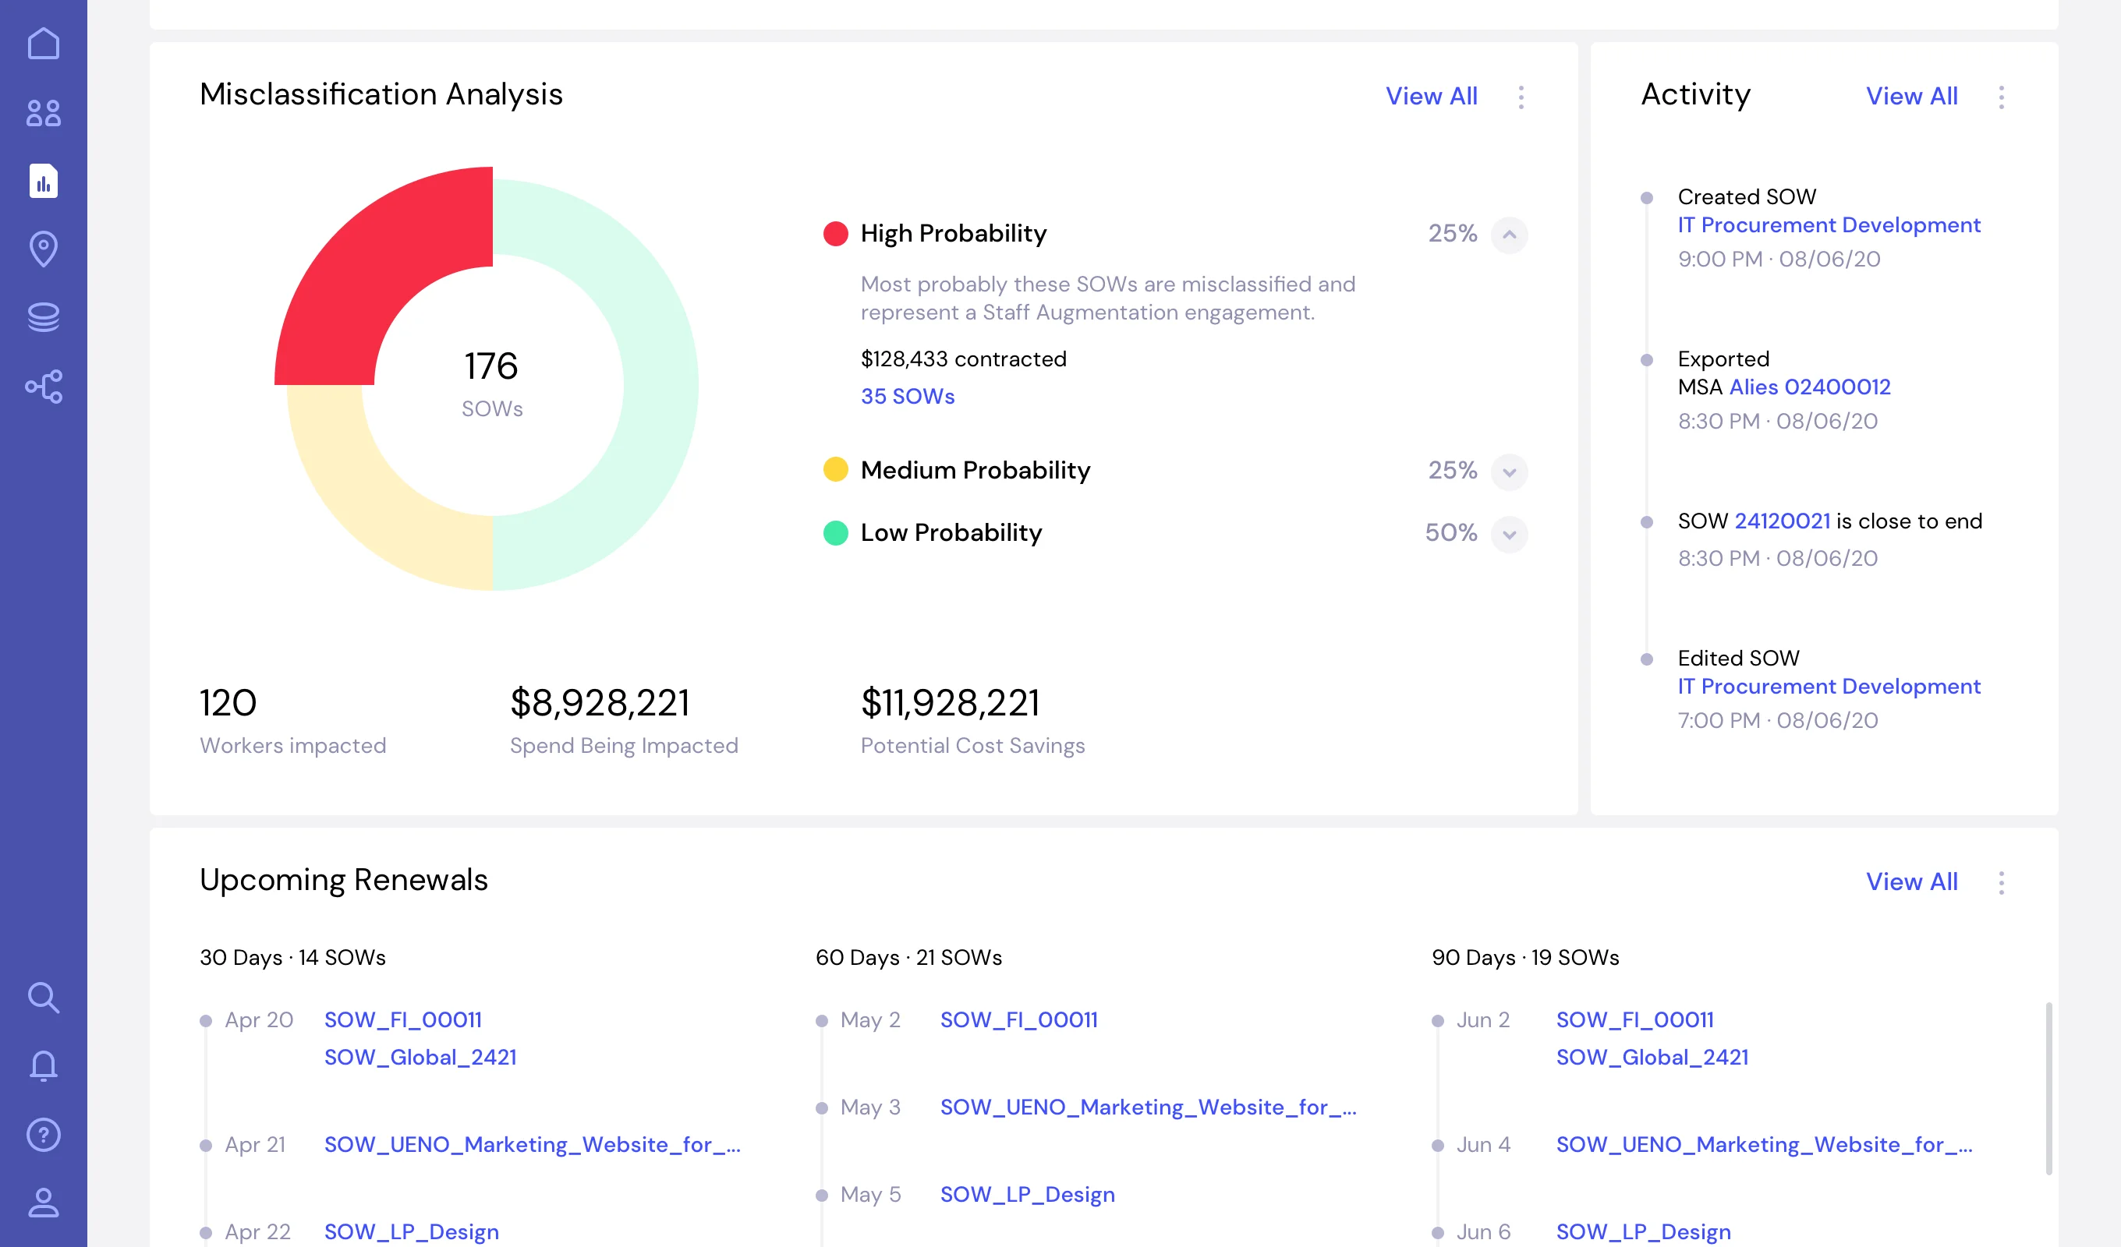This screenshot has width=2121, height=1247.
Task: Collapse the High Probability section
Action: tap(1507, 235)
